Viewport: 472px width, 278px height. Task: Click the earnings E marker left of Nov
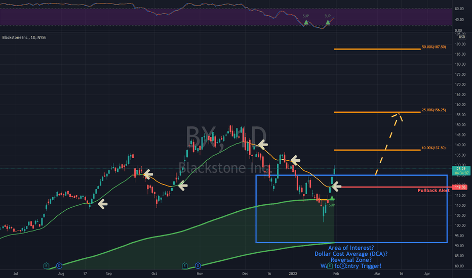tap(184, 266)
